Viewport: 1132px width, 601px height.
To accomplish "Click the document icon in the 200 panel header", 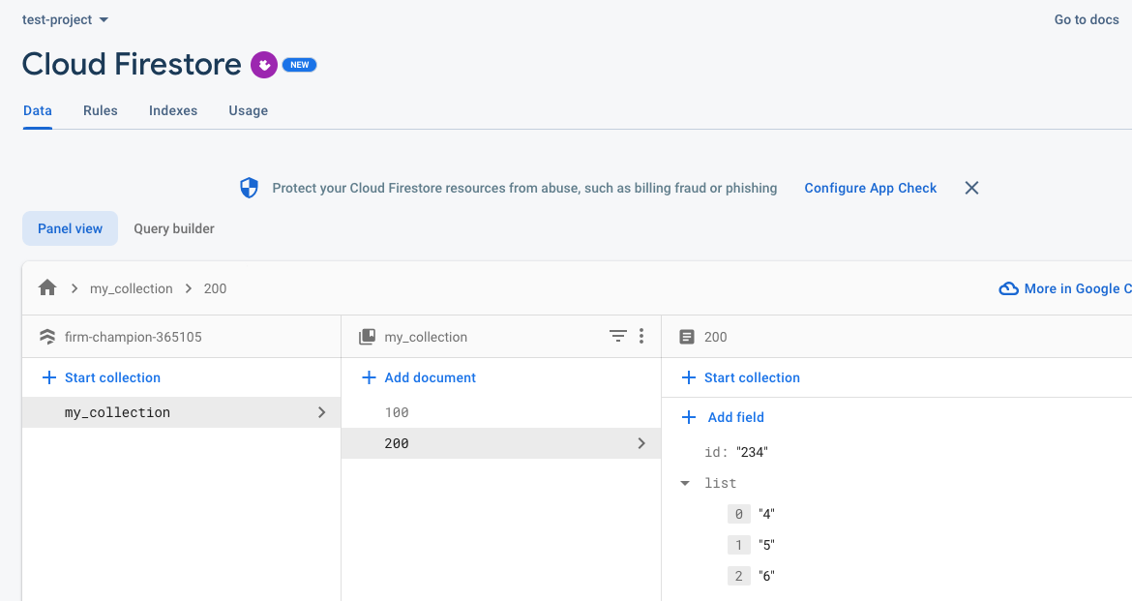I will [x=685, y=336].
